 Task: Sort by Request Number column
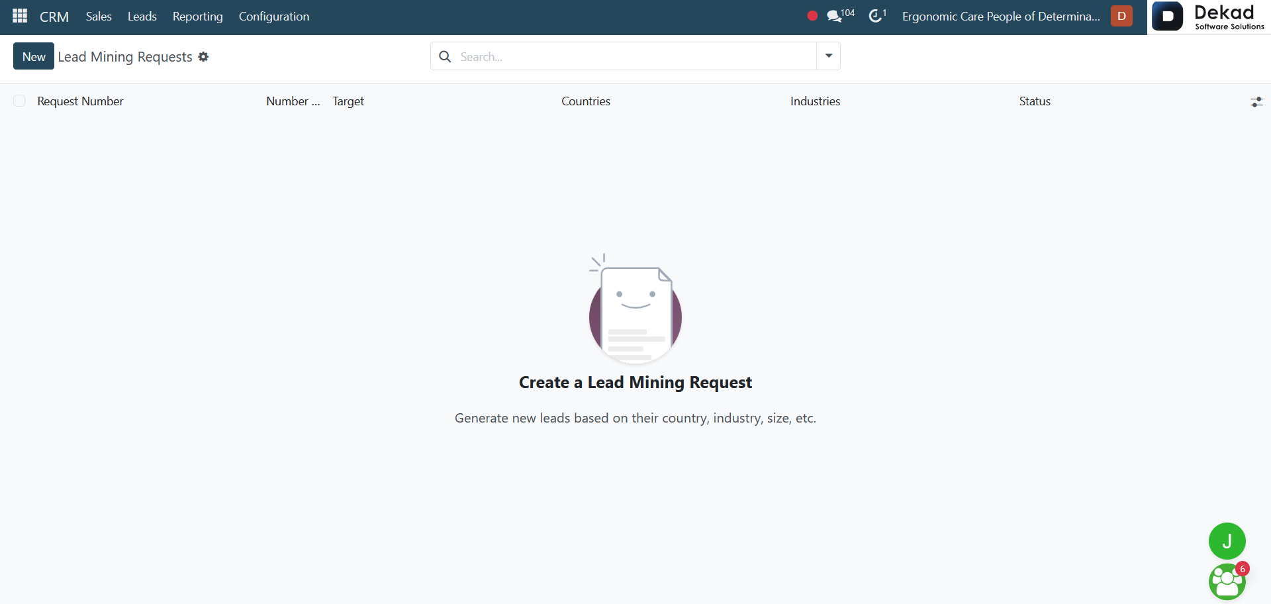pyautogui.click(x=80, y=101)
